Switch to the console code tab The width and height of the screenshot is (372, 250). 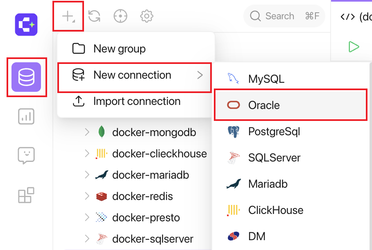[x=356, y=17]
